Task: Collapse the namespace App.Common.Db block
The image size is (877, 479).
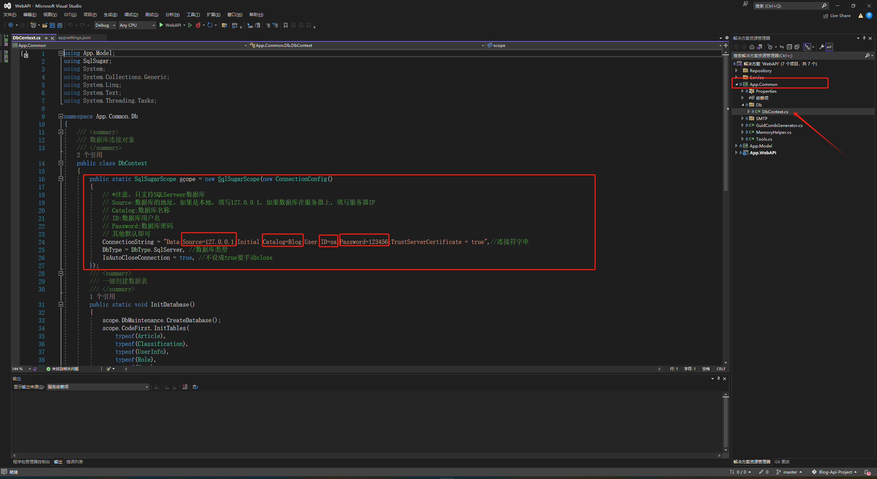Action: [x=61, y=116]
